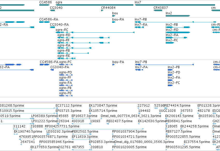The height and width of the screenshot is (151, 220).
Task: Select EST EK244258.5prime
Action: point(194,126)
